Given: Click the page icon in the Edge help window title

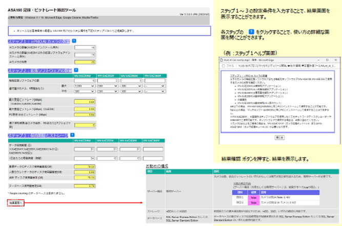Looking at the screenshot, I should tap(222, 60).
